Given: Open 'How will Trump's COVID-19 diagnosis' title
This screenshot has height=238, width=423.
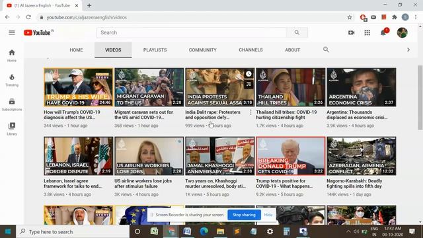Looking at the screenshot, I should [x=72, y=114].
